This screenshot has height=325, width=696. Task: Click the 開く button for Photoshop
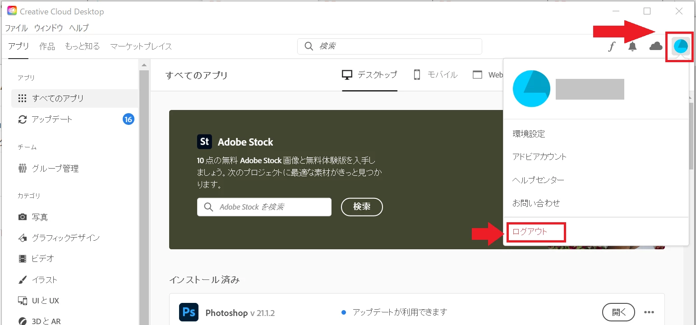pyautogui.click(x=619, y=312)
